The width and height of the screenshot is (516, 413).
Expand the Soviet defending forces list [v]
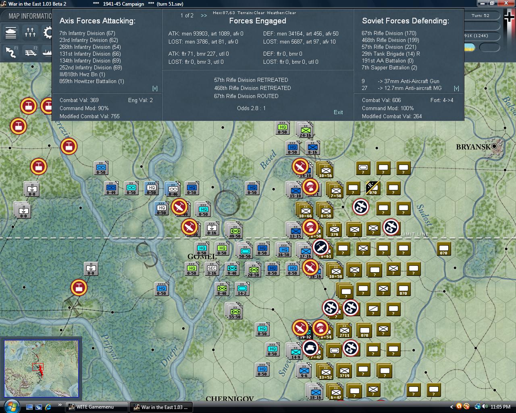[456, 88]
